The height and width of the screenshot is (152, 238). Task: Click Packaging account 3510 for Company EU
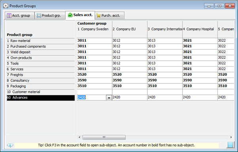pos(130,86)
